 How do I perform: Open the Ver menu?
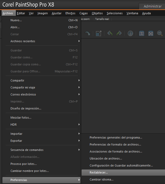tap(31, 13)
